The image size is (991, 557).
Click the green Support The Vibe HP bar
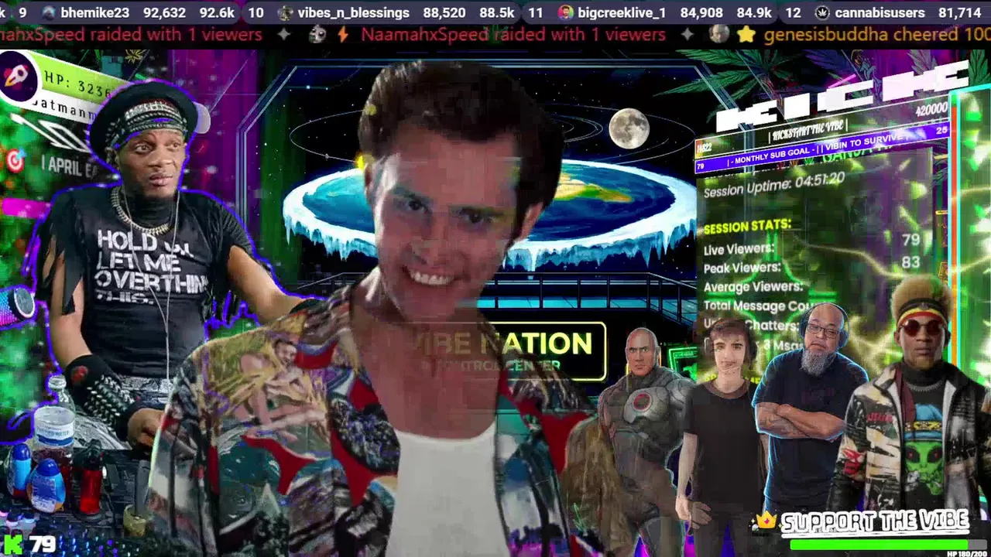pos(888,544)
